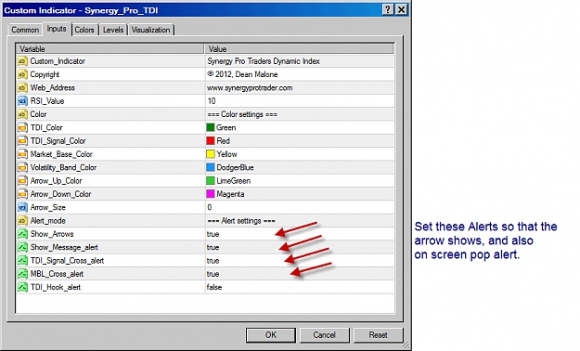Click the LimeGreen swatch for Arrow_Up_Color
580x351 pixels.
click(x=211, y=181)
